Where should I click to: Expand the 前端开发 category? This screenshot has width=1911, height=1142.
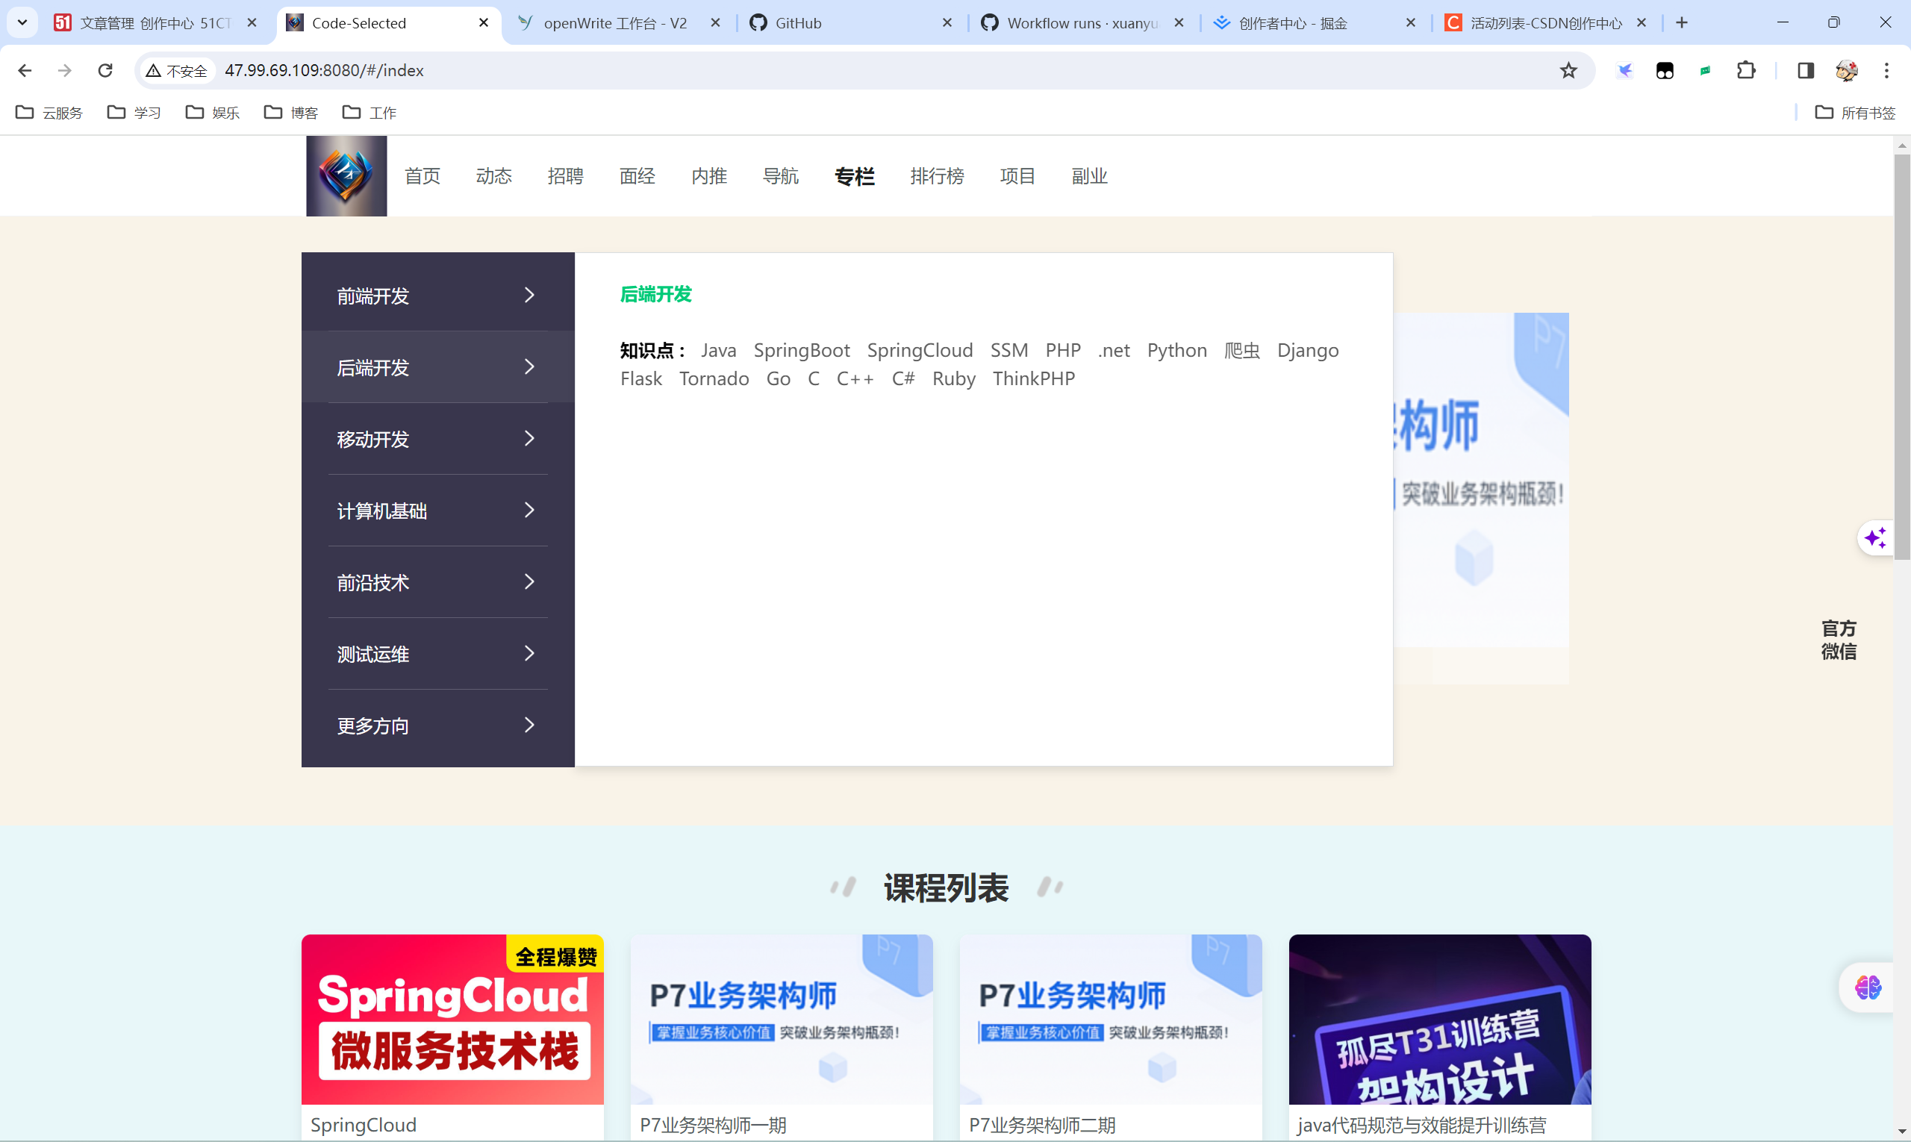[x=437, y=296]
